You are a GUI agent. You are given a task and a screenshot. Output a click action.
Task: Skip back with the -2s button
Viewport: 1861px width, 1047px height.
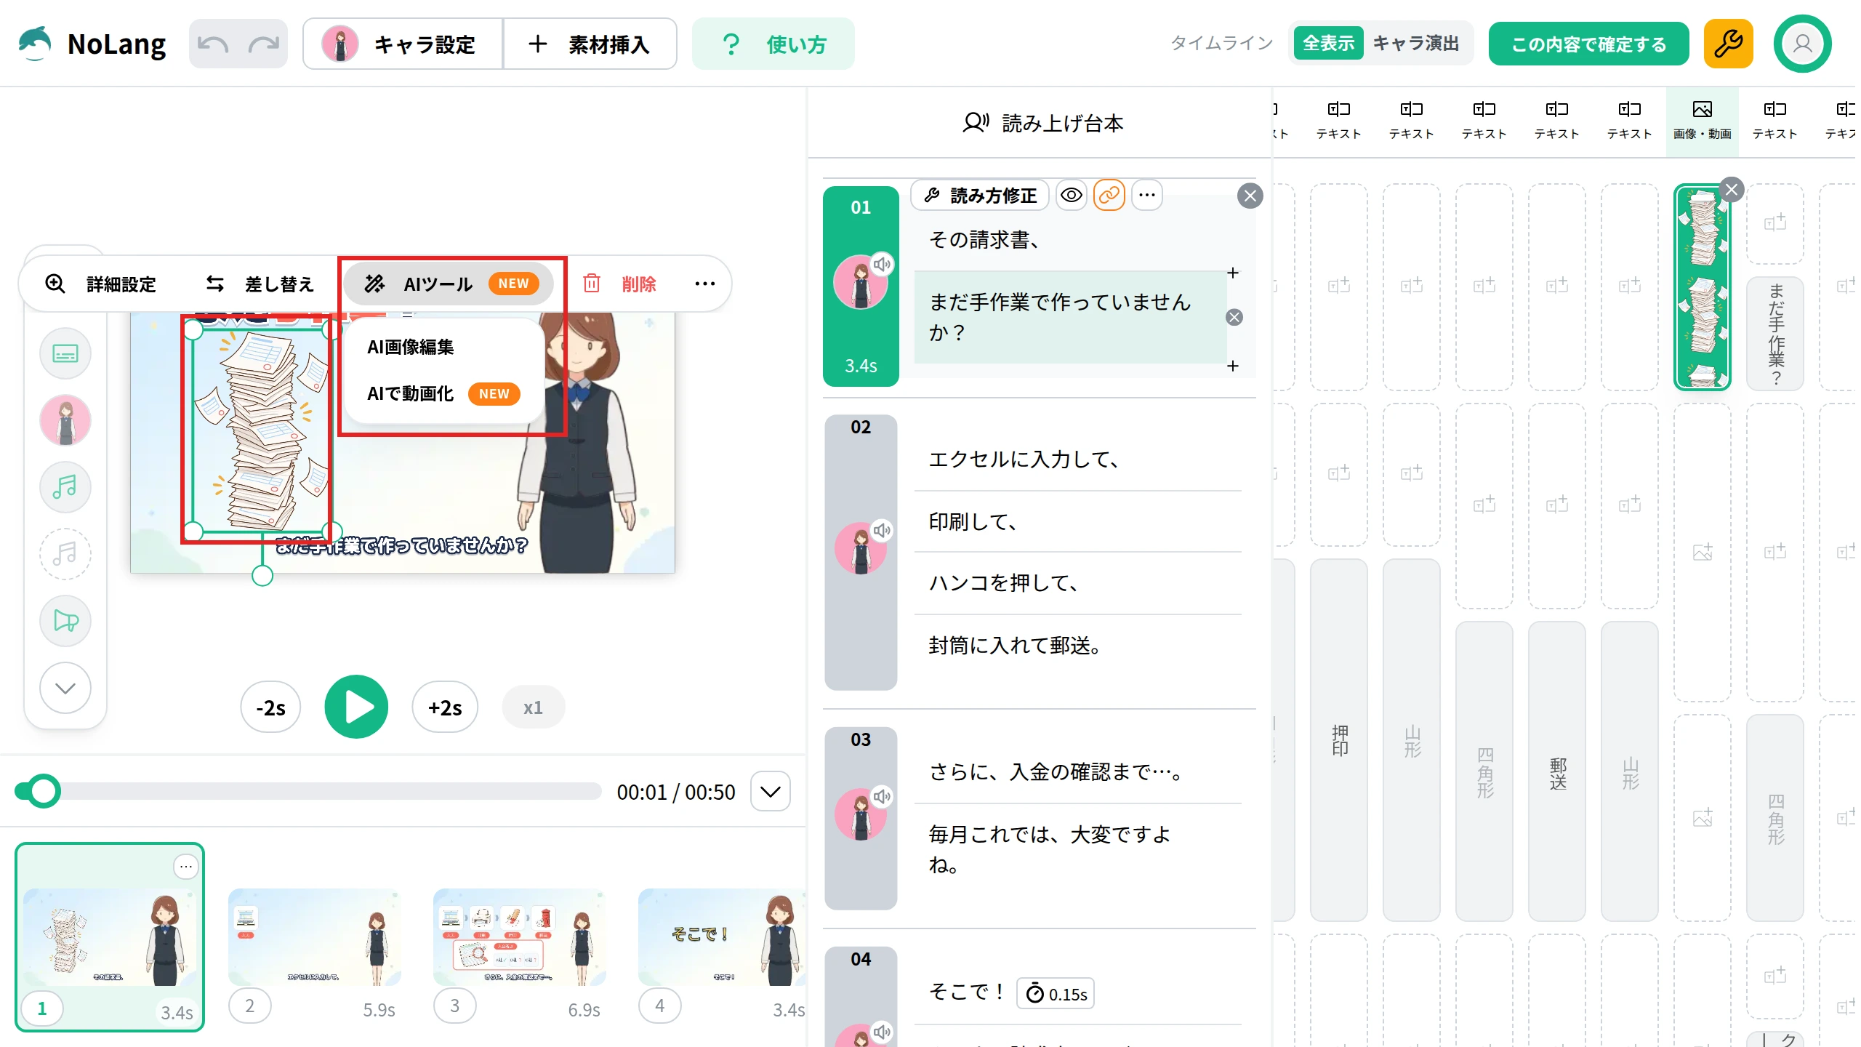coord(270,707)
